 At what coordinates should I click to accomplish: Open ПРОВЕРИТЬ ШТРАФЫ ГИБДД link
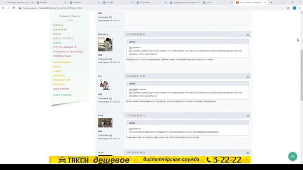(68, 52)
